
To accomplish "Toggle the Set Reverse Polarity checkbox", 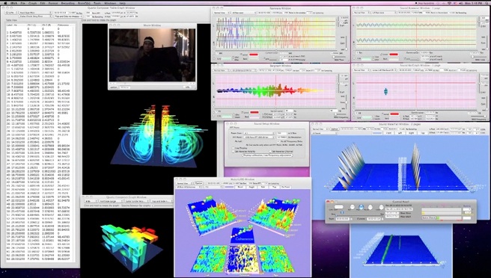I will tap(233, 152).
